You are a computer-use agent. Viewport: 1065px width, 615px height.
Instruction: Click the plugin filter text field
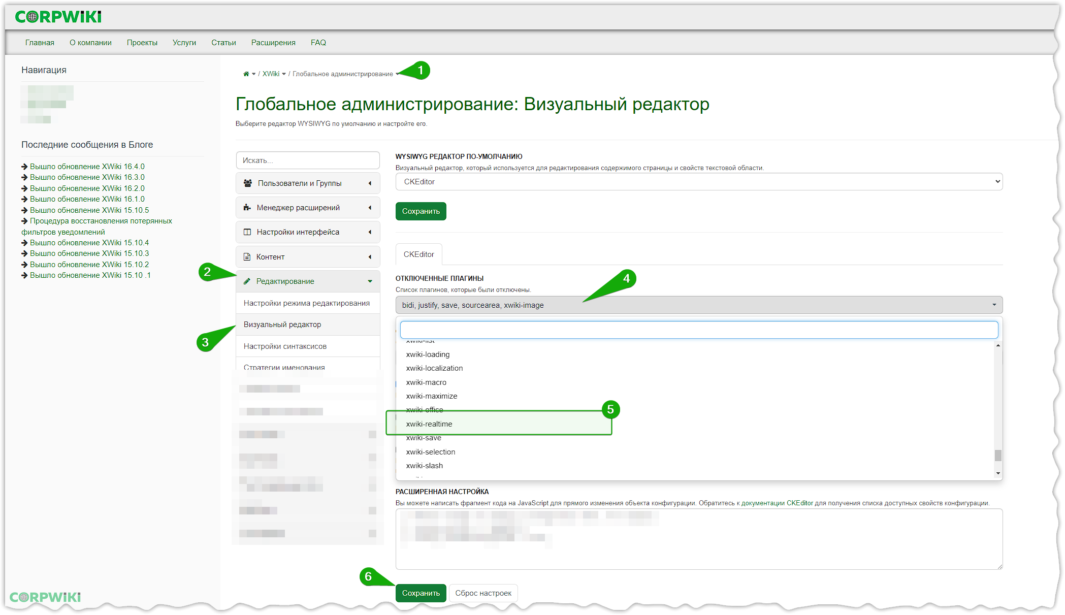[x=699, y=330]
